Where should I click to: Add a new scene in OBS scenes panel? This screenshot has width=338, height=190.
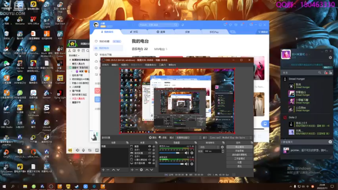coord(103,170)
